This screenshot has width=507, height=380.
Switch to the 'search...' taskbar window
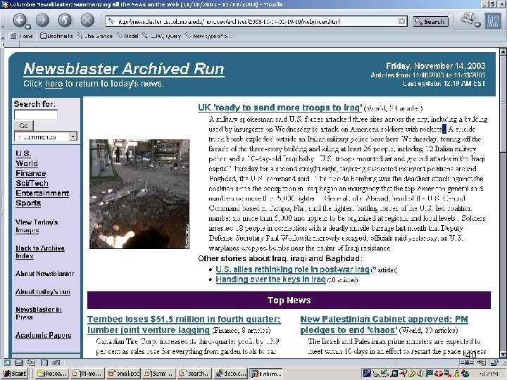click(194, 374)
